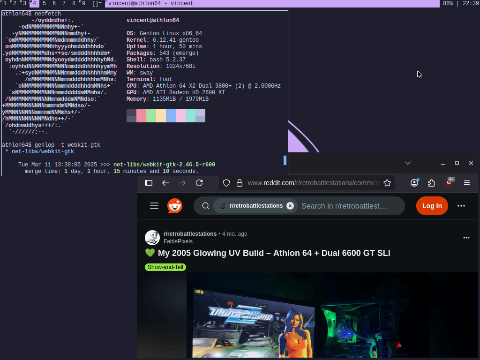
Task: Open Reddit's left hamburger navigation menu
Action: (154, 206)
